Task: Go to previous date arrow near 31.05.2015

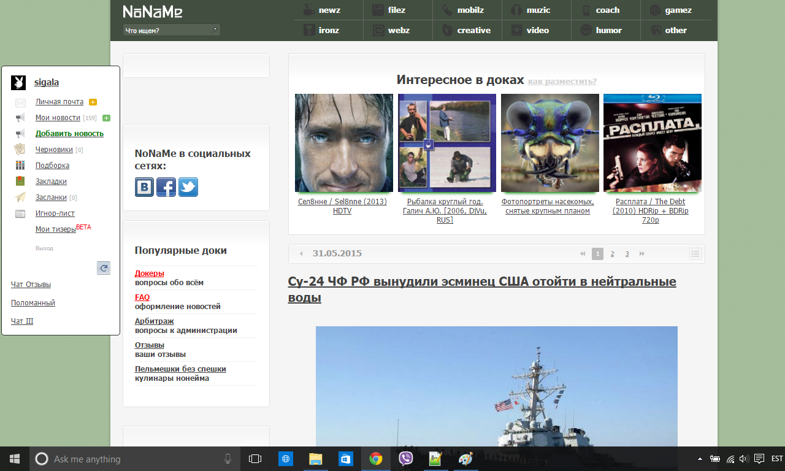Action: point(301,254)
